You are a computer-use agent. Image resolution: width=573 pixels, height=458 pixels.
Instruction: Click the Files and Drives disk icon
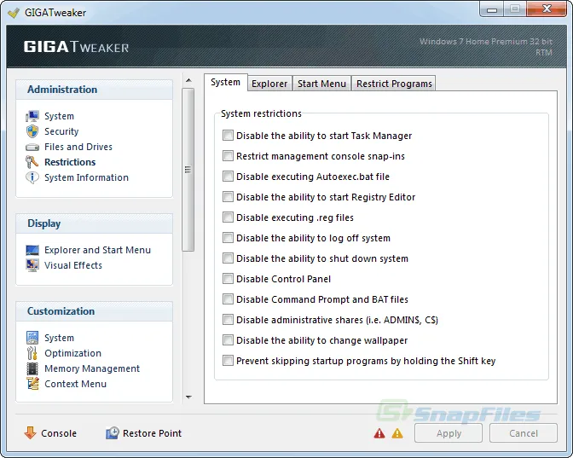point(32,147)
